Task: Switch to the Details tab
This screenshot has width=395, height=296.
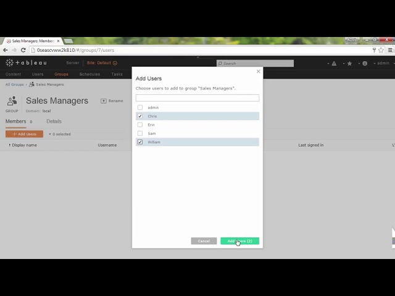Action: [x=54, y=121]
